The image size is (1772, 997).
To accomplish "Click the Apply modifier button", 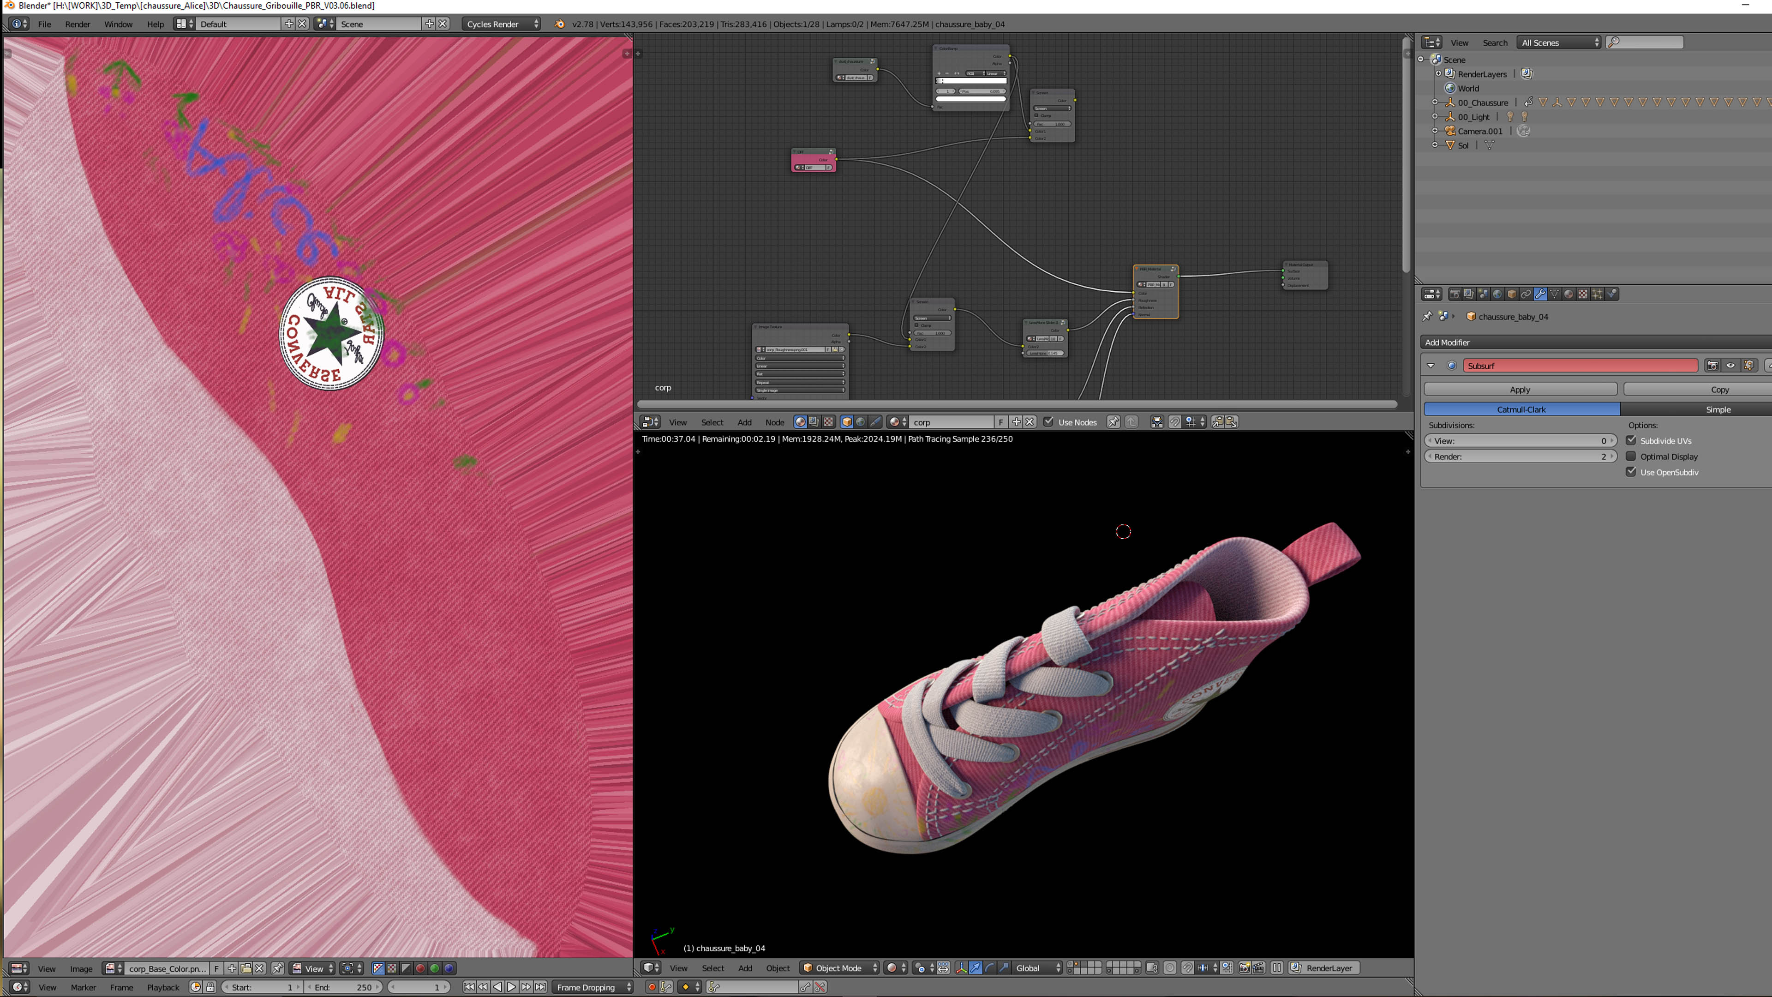I will click(1520, 389).
